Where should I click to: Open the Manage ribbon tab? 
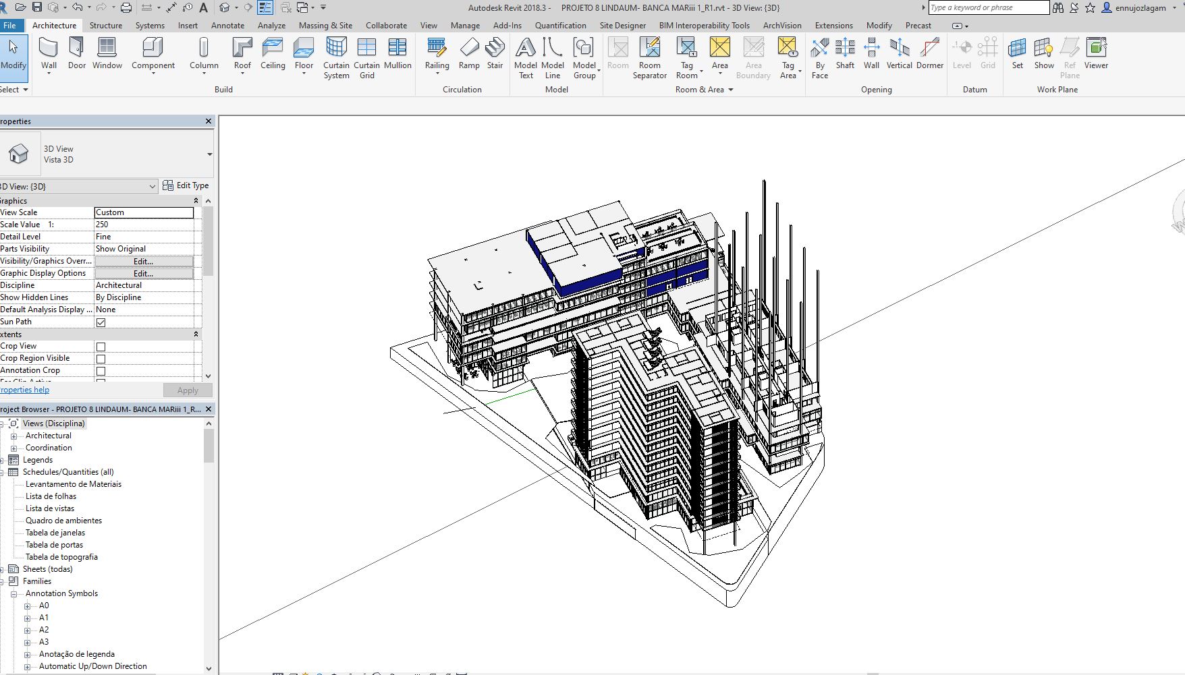click(x=465, y=25)
